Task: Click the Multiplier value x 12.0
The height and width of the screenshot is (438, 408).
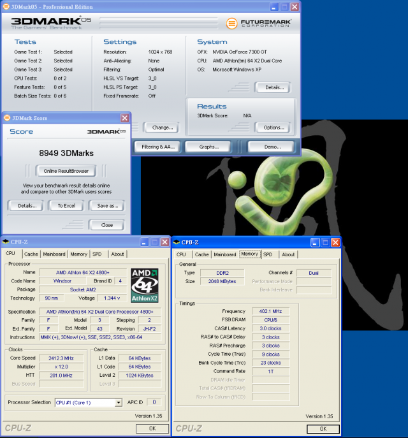Action: [x=61, y=367]
